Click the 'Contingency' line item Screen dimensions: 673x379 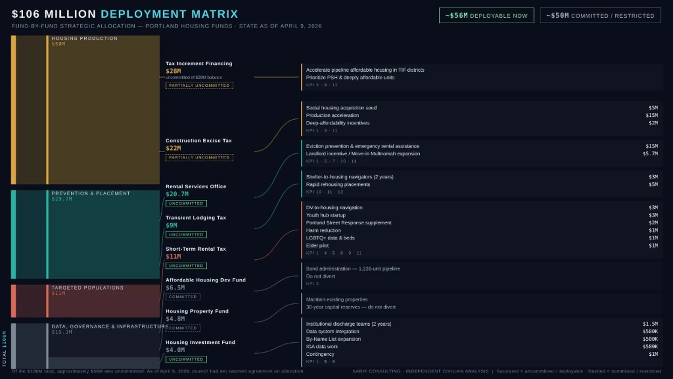click(320, 354)
